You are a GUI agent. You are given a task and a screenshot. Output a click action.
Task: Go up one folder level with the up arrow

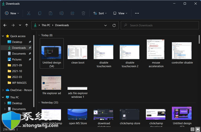click(26, 25)
